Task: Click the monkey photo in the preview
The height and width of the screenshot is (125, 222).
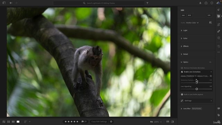Action: tap(88, 62)
